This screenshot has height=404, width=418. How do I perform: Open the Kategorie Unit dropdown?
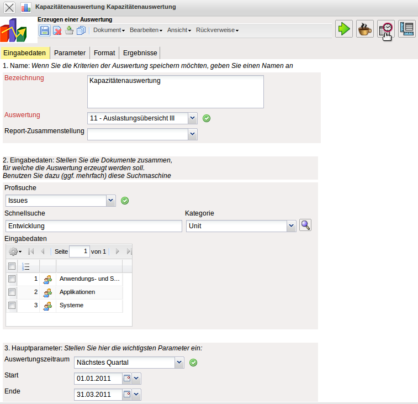click(292, 226)
